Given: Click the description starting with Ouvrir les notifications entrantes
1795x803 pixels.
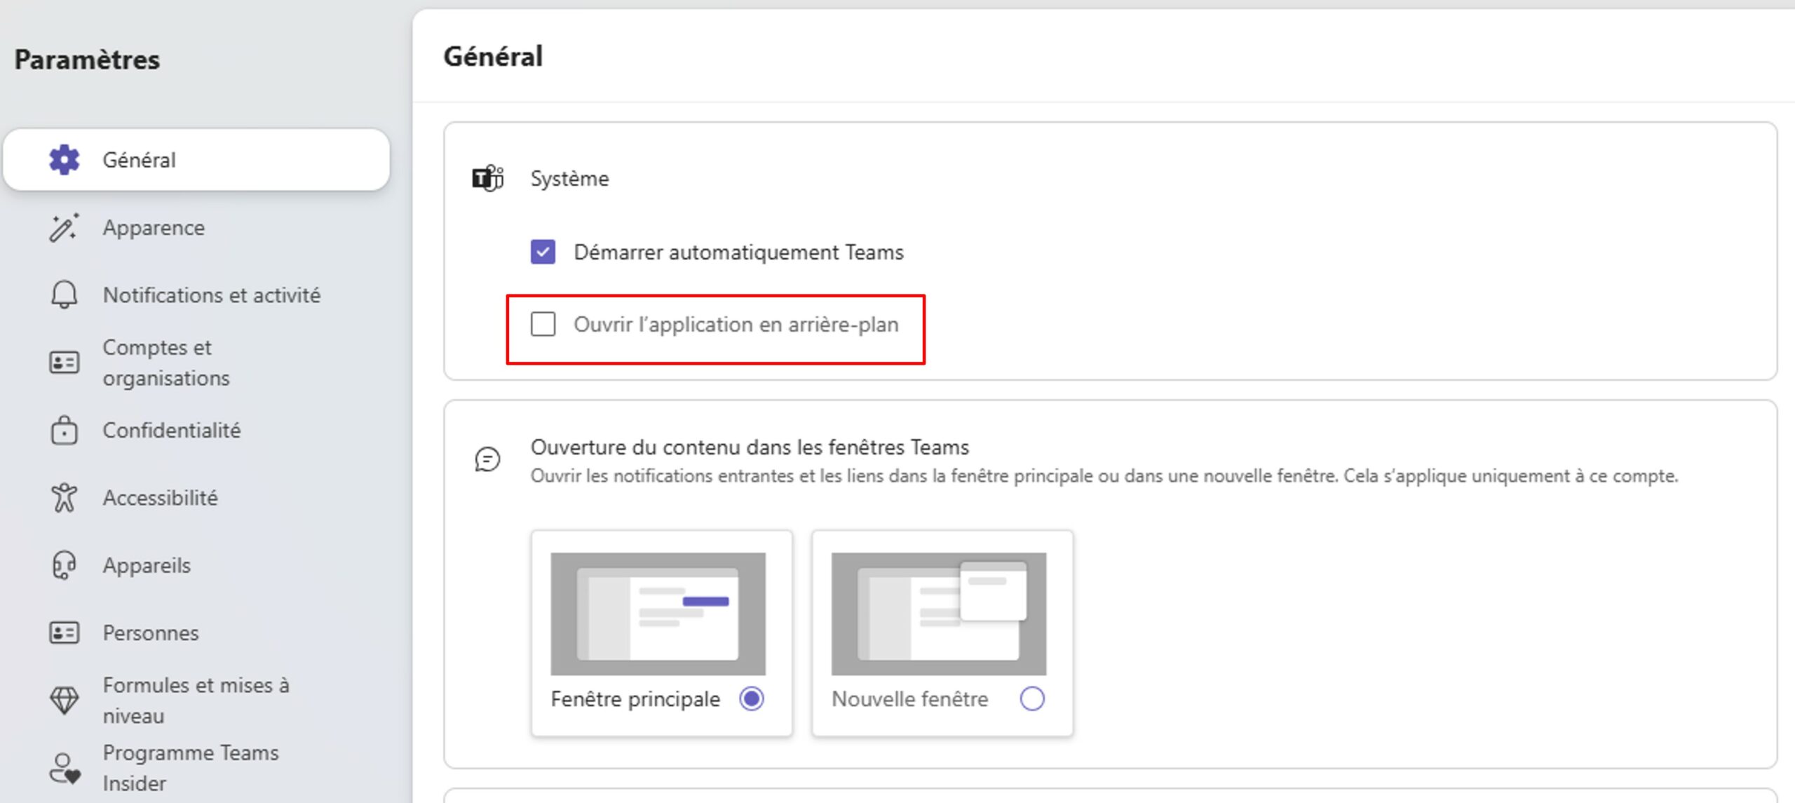Looking at the screenshot, I should tap(1104, 476).
